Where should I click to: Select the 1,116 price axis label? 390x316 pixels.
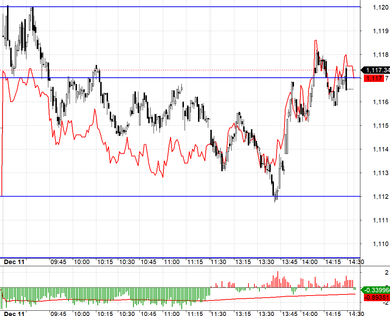380,102
